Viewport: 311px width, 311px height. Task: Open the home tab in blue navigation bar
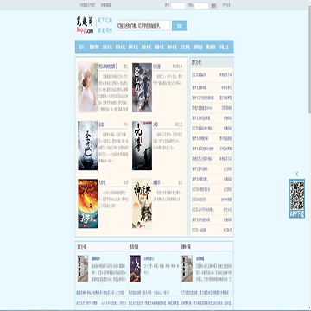pos(82,47)
